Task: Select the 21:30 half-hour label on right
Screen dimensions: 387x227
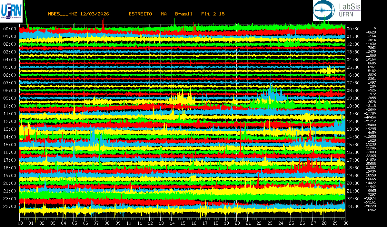Action: click(353, 191)
